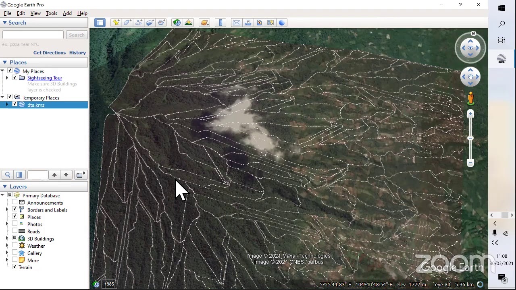Toggle the dta.kmz checkbox
The width and height of the screenshot is (516, 290).
(x=15, y=105)
